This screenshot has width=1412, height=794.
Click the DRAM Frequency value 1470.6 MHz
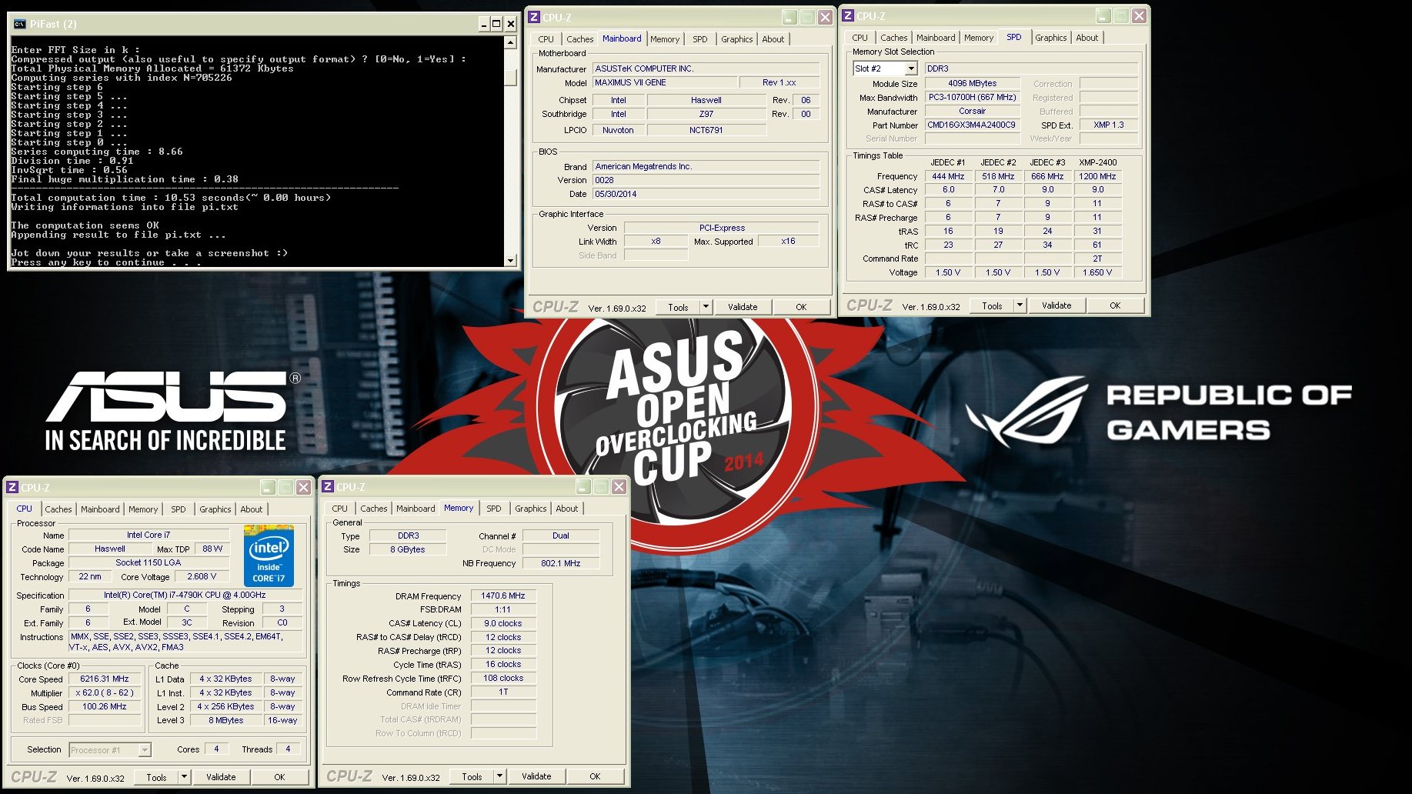(503, 595)
